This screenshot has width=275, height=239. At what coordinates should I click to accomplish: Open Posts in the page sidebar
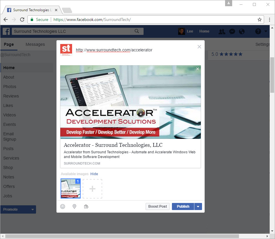point(8,149)
